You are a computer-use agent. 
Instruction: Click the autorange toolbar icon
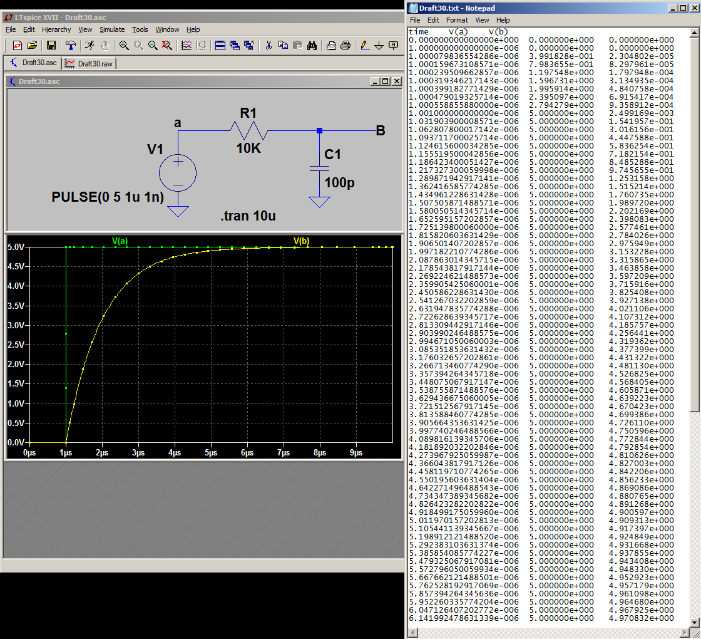201,46
